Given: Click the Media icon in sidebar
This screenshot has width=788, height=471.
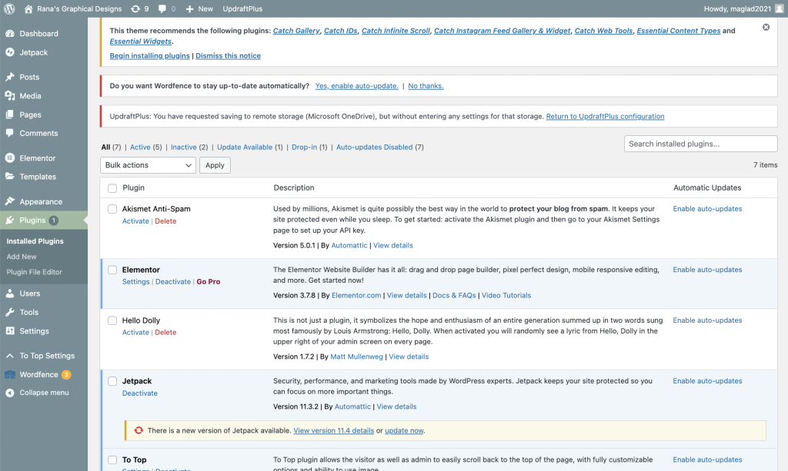Looking at the screenshot, I should (x=9, y=96).
